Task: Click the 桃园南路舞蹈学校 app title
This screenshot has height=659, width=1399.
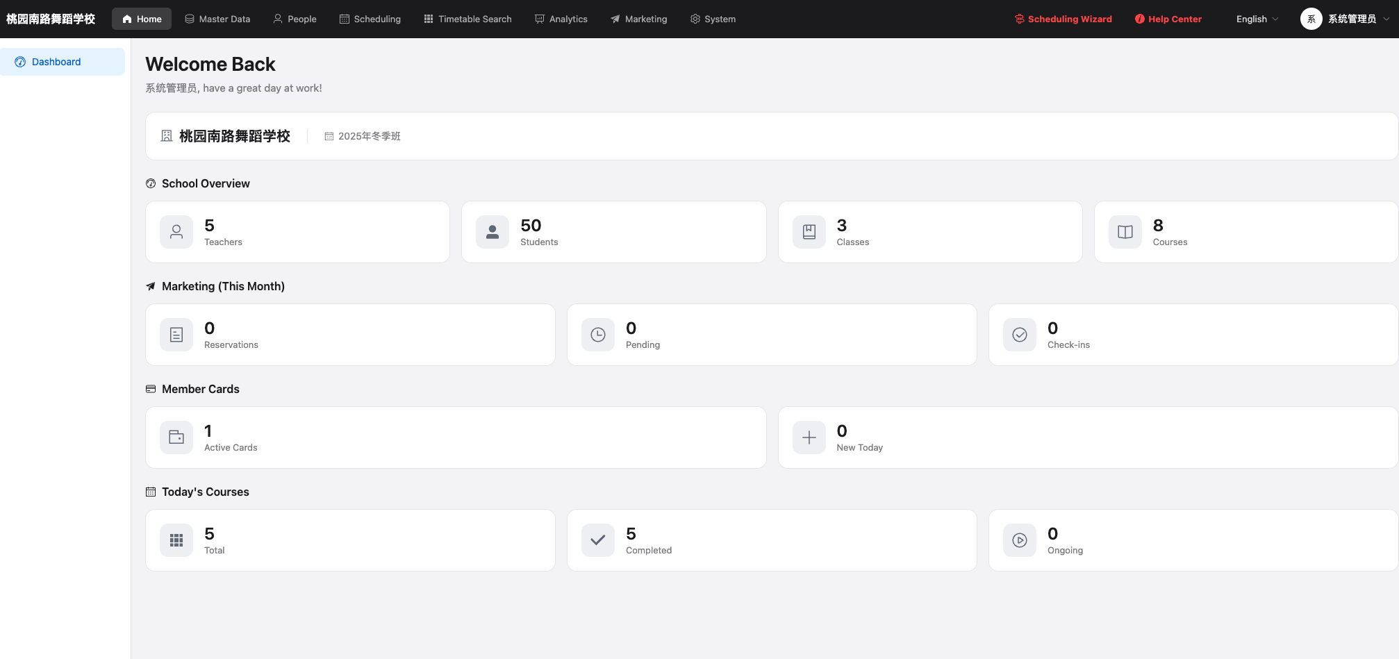Action: coord(50,19)
